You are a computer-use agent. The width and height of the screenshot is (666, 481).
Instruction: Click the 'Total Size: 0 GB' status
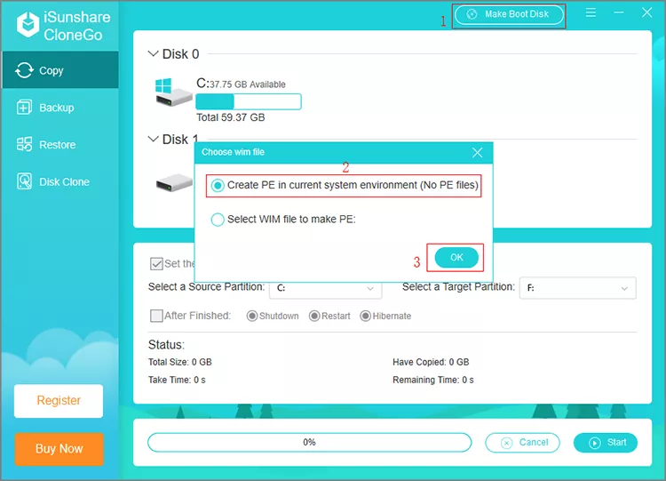click(x=179, y=362)
